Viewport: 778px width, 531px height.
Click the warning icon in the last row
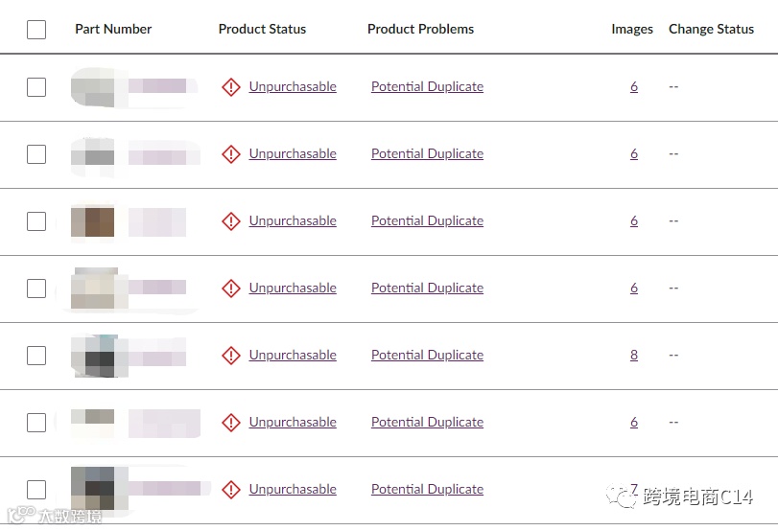(x=230, y=490)
